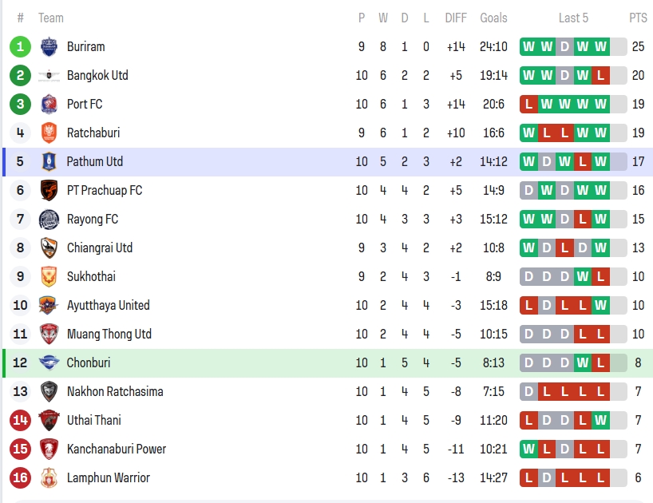This screenshot has height=503, width=653.
Task: Open the Bangkok Utd team link
Action: coord(97,75)
